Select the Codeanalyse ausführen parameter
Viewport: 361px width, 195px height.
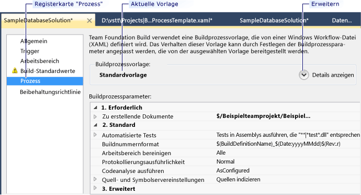point(133,171)
